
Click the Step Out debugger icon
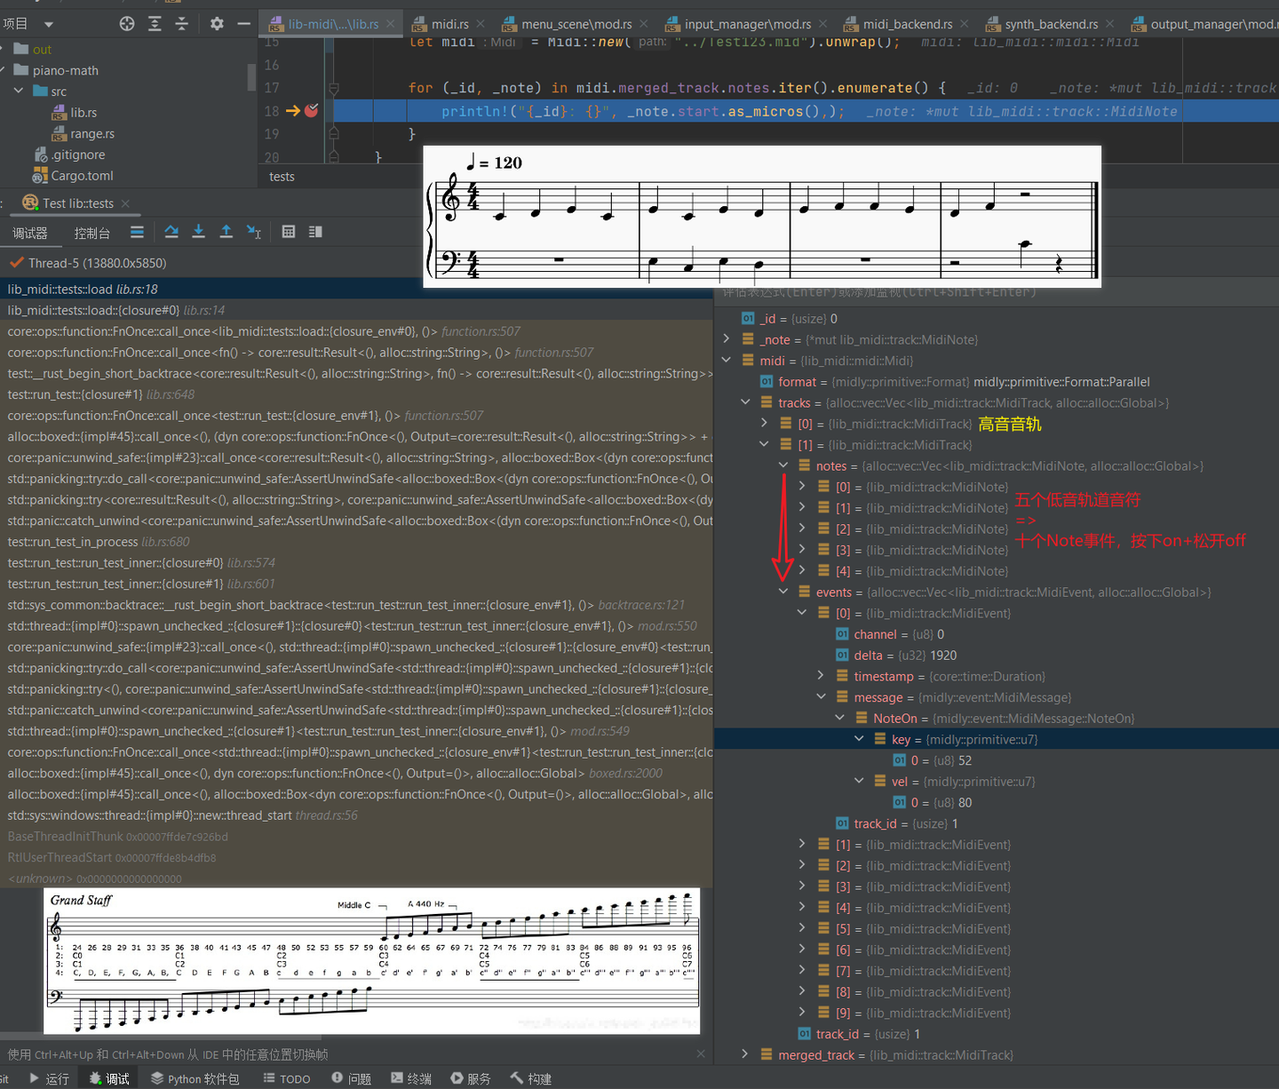(226, 232)
